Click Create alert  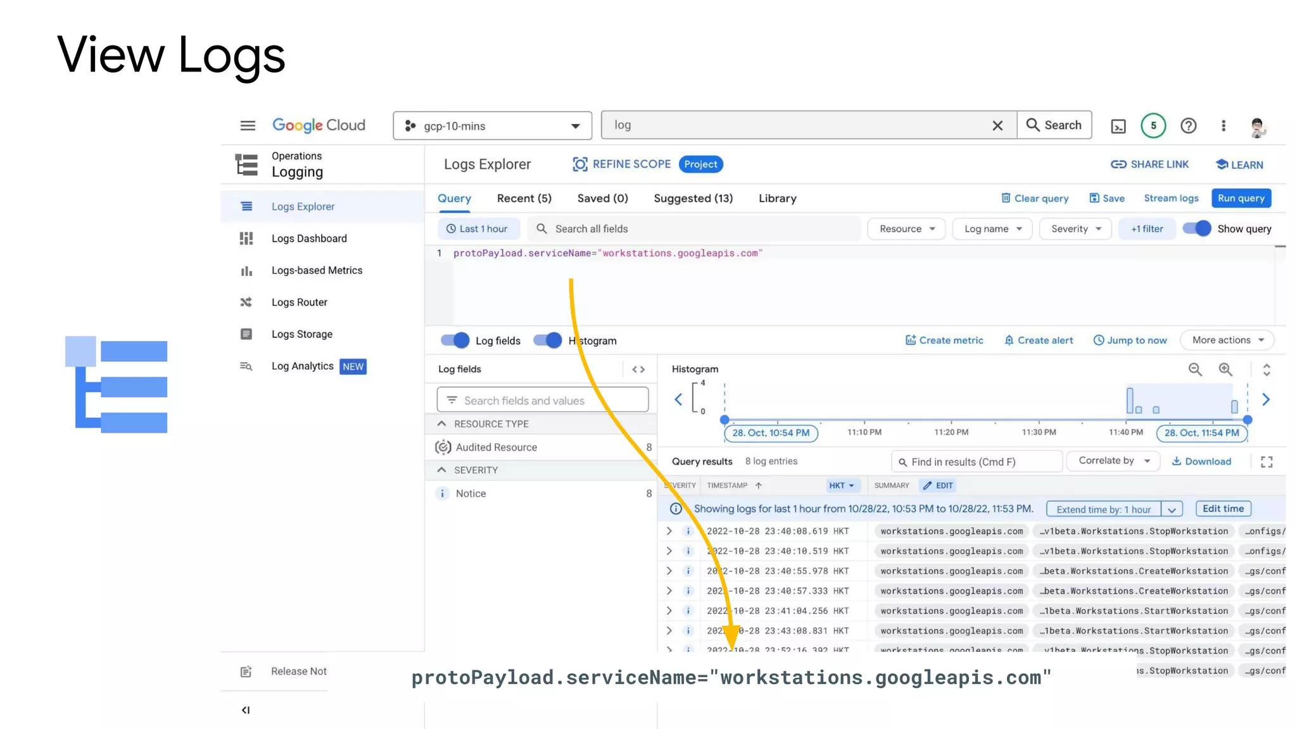[1039, 340]
